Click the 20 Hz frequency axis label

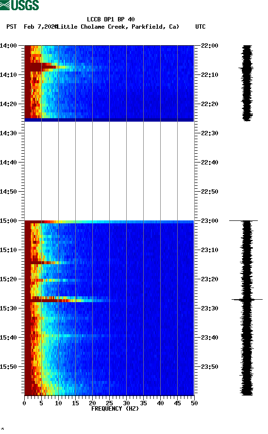(x=92, y=403)
